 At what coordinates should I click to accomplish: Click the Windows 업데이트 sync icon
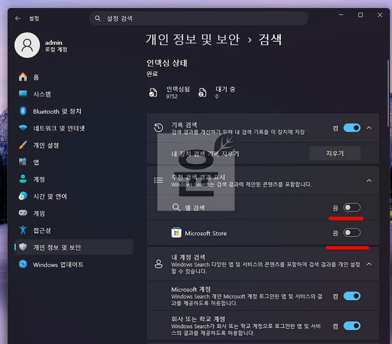pos(23,264)
